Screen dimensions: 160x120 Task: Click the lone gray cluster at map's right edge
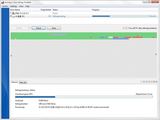(x=156, y=54)
